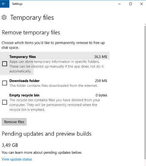Screen dimensions: 146x166
Task: Open the View update status link
Action: [x=17, y=159]
